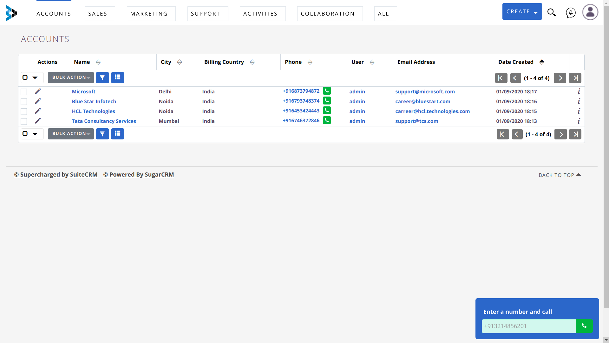Click career@bluestart.com email link
The image size is (609, 343).
422,101
